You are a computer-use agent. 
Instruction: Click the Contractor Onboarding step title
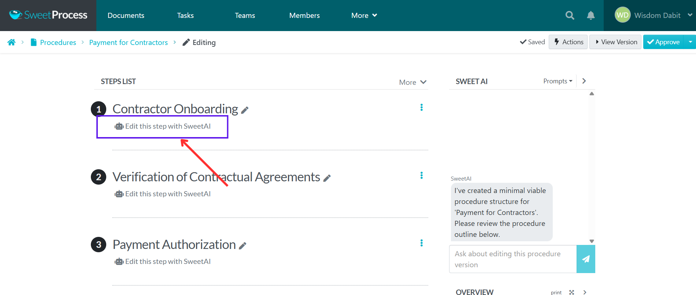point(175,109)
